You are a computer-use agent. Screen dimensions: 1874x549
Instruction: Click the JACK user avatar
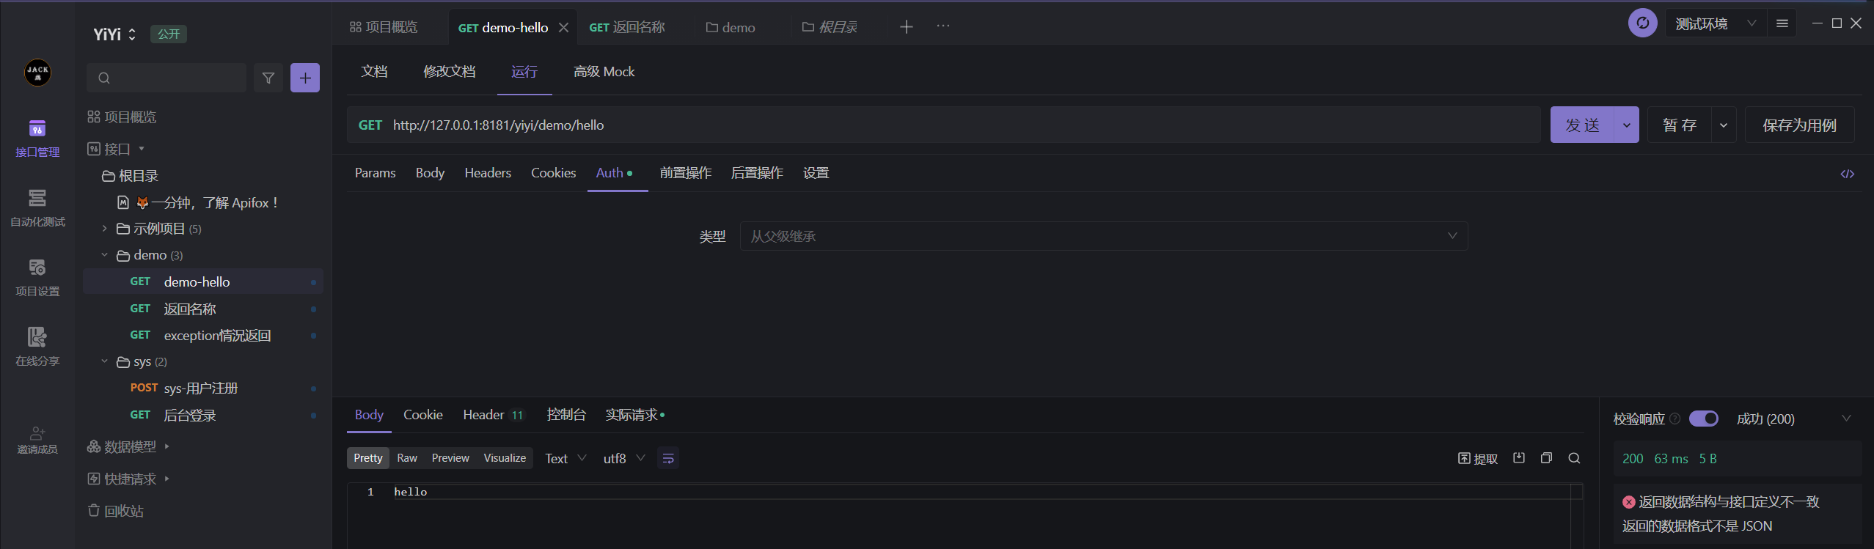coord(37,73)
